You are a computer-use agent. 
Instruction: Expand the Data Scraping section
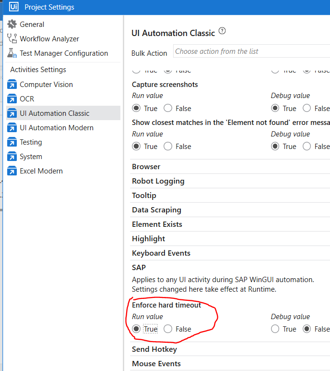pos(230,210)
